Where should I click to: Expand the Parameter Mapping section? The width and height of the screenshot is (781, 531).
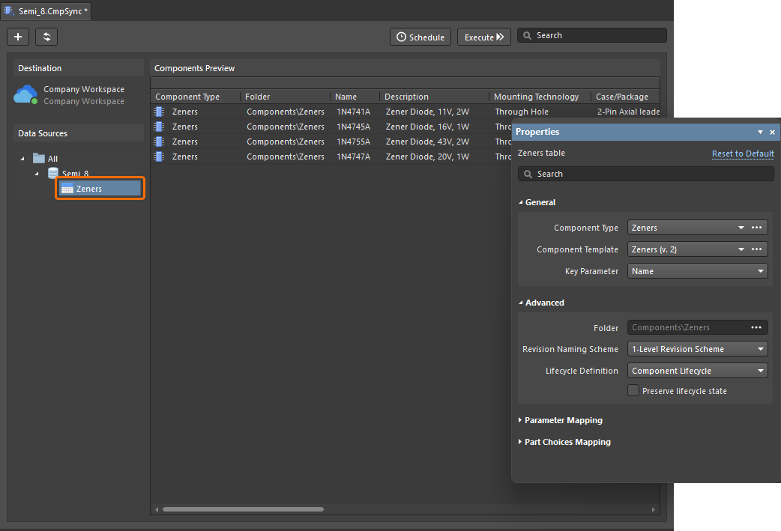(x=563, y=420)
